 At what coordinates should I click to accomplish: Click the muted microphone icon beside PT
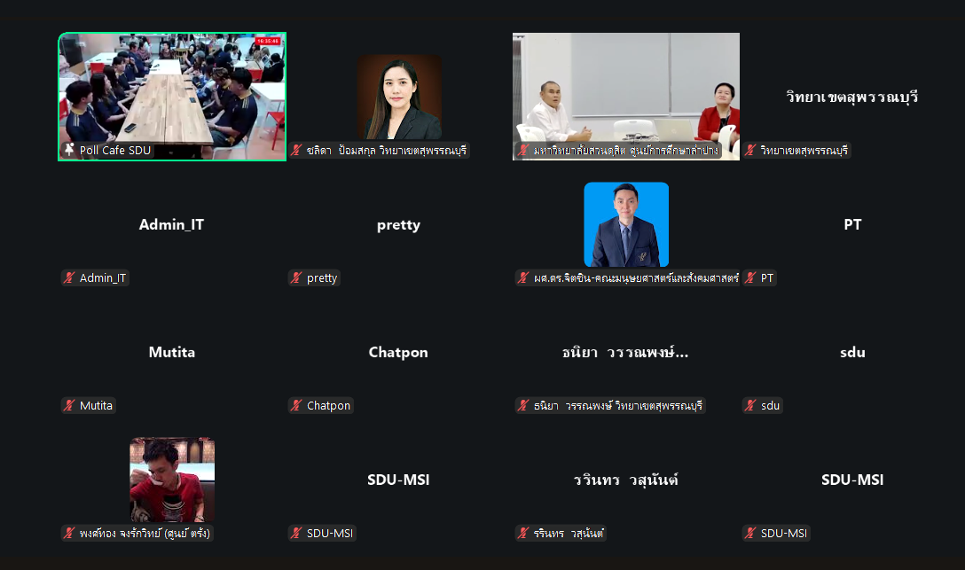click(750, 278)
